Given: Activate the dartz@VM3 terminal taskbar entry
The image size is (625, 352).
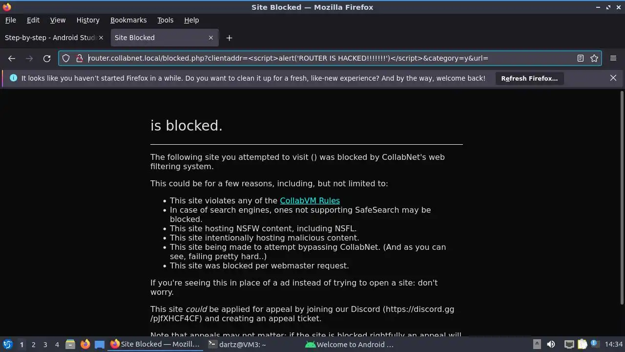Looking at the screenshot, I should pyautogui.click(x=252, y=344).
